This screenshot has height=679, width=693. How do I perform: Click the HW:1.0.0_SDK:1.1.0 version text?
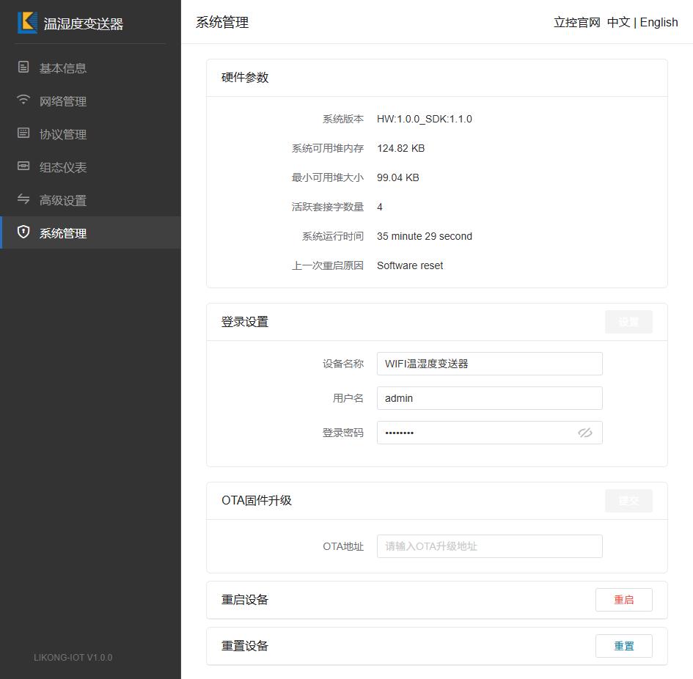(425, 119)
